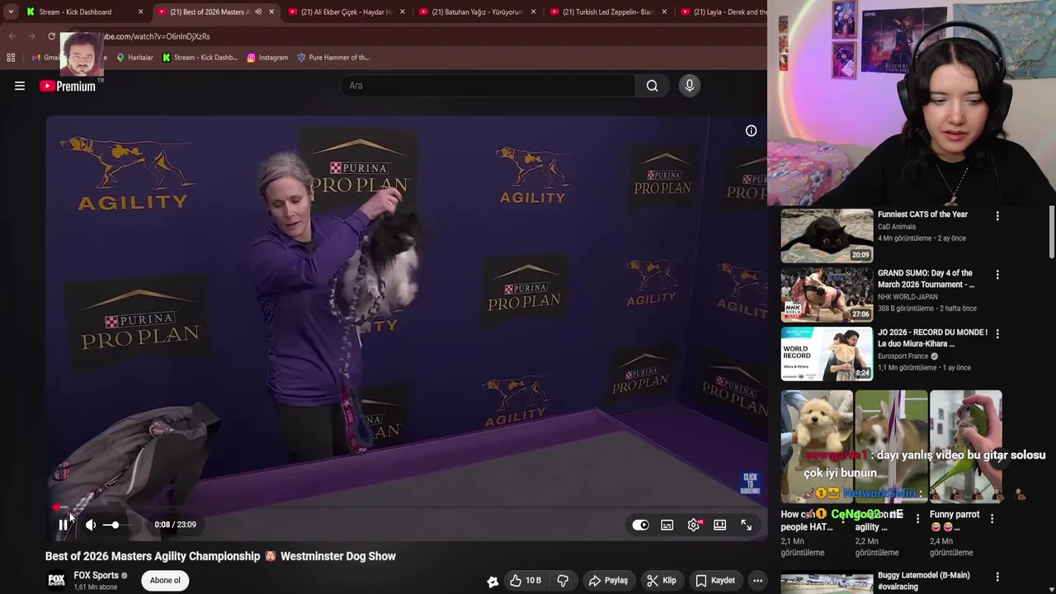The height and width of the screenshot is (594, 1056).
Task: Open options for JO 2026 video
Action: (997, 334)
